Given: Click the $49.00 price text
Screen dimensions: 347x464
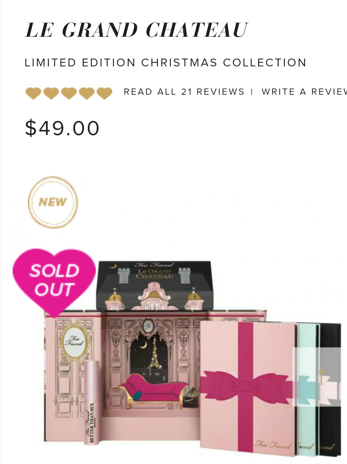Looking at the screenshot, I should [62, 128].
